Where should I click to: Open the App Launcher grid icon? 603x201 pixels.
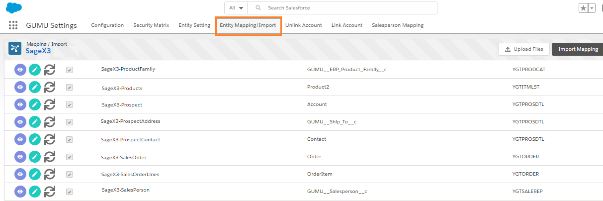point(13,25)
